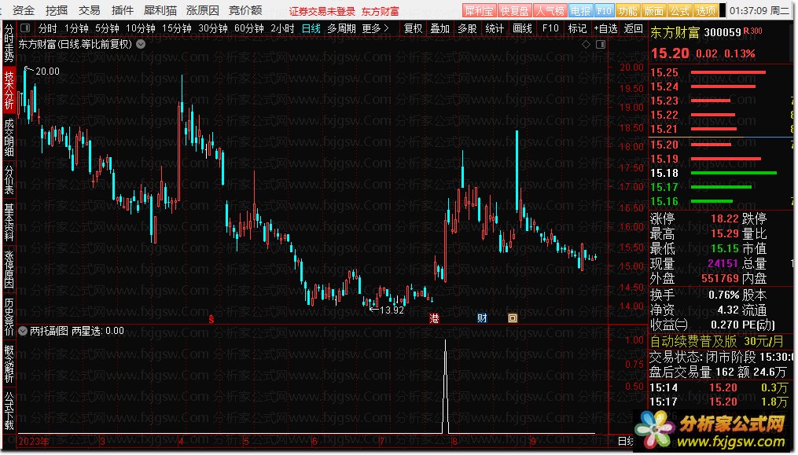
Task: Click the blue 电报 button
Action: coord(580,11)
